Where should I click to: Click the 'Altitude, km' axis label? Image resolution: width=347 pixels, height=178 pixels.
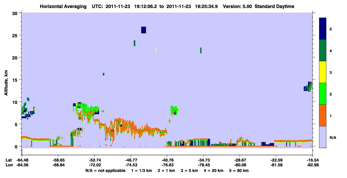[6, 83]
